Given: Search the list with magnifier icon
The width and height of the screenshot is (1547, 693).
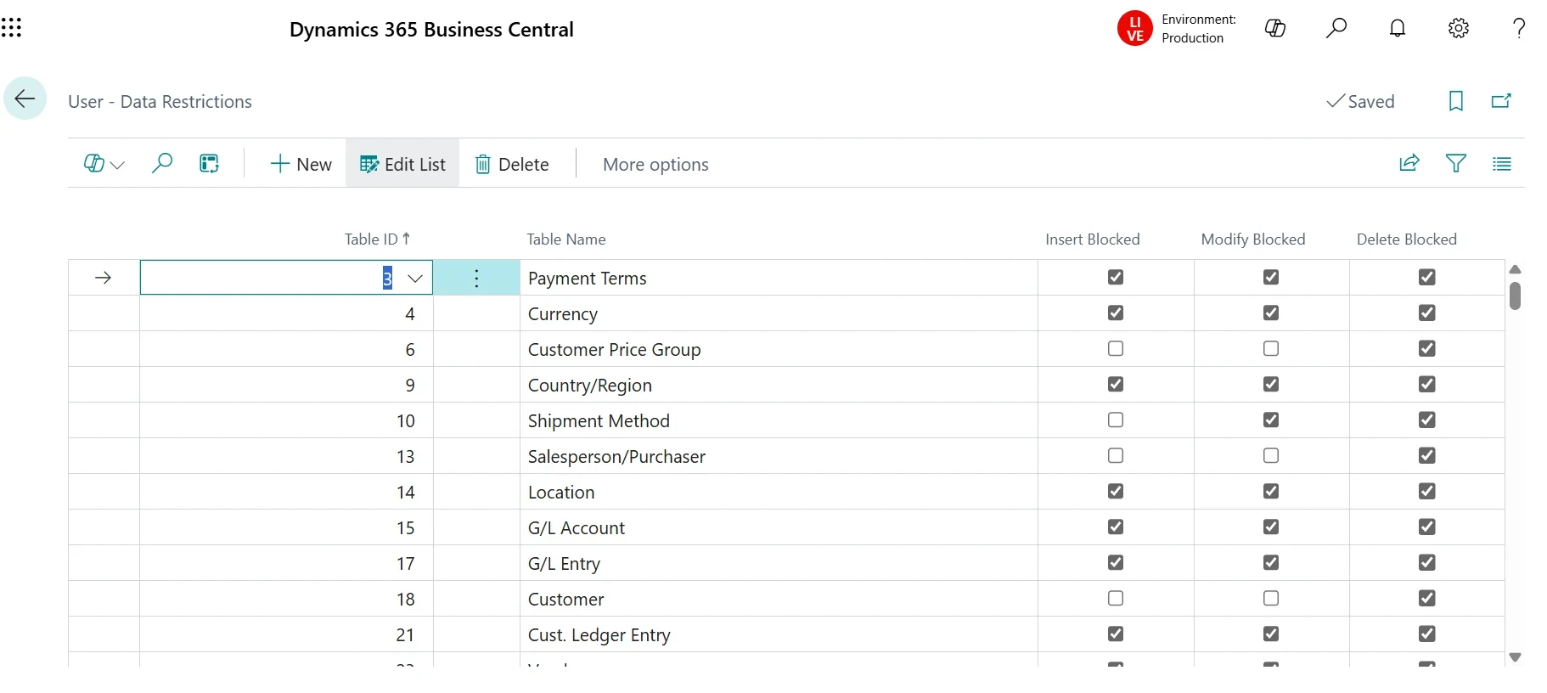Looking at the screenshot, I should click(x=161, y=163).
